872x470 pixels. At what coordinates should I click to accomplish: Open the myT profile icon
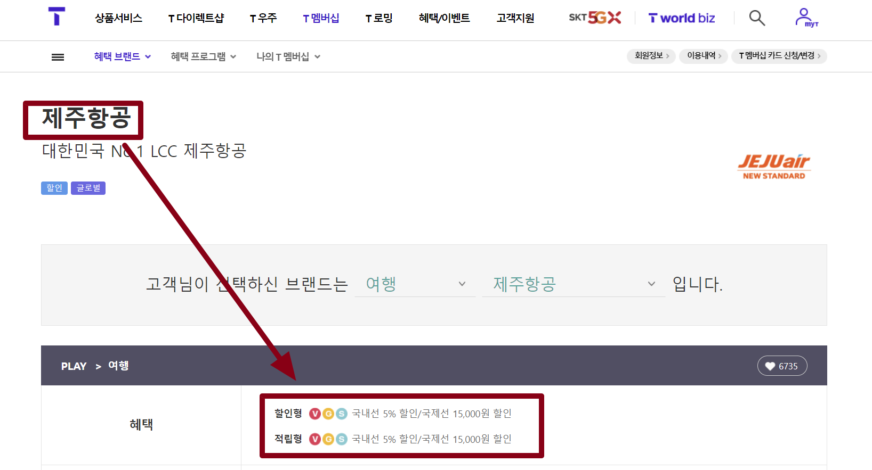pos(806,18)
